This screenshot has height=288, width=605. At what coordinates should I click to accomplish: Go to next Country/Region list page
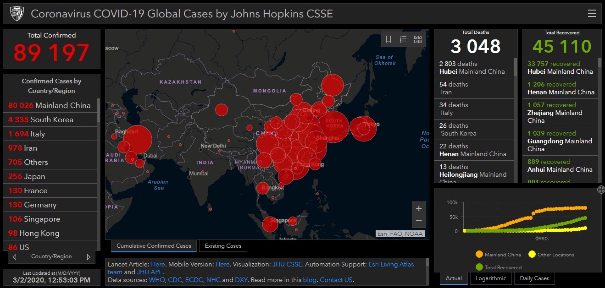(x=89, y=257)
